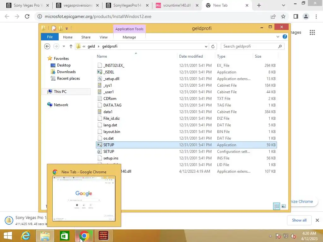Expand the Explorer ribbon with the chevron
The width and height of the screenshot is (323, 242).
[278, 37]
